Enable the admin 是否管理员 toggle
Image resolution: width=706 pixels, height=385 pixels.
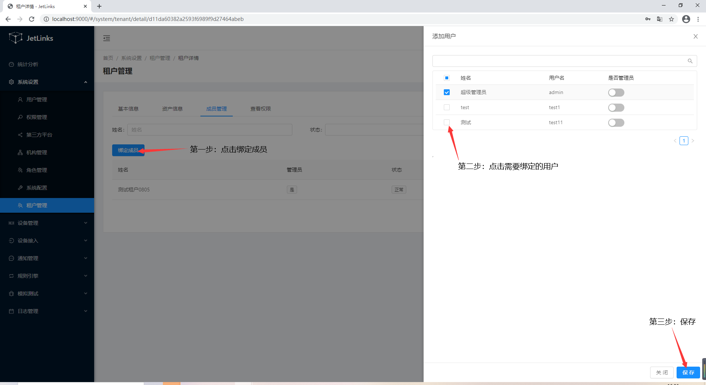tap(616, 93)
